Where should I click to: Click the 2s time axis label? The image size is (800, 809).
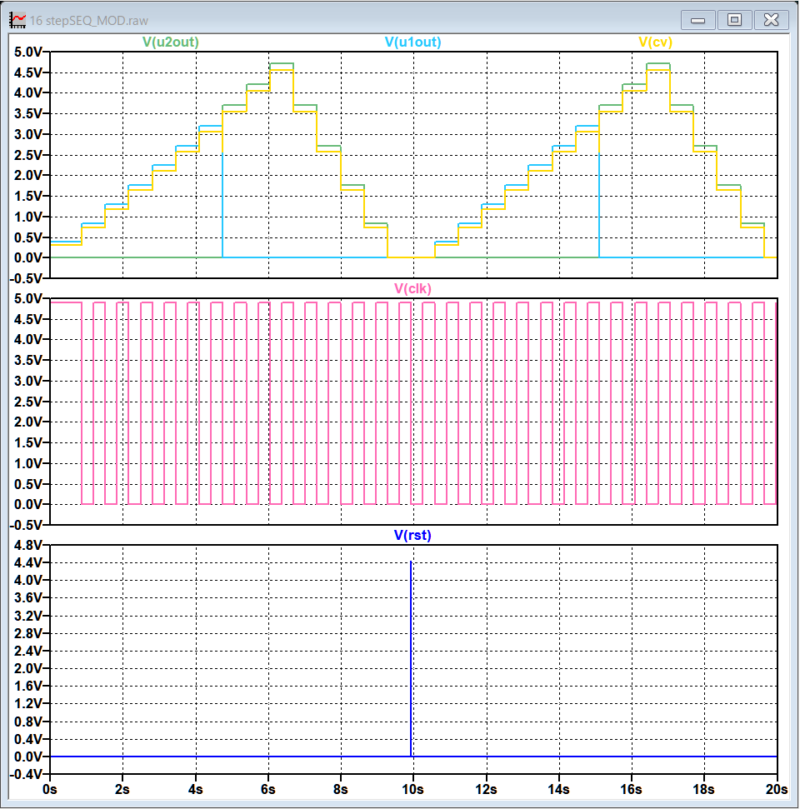pos(122,789)
